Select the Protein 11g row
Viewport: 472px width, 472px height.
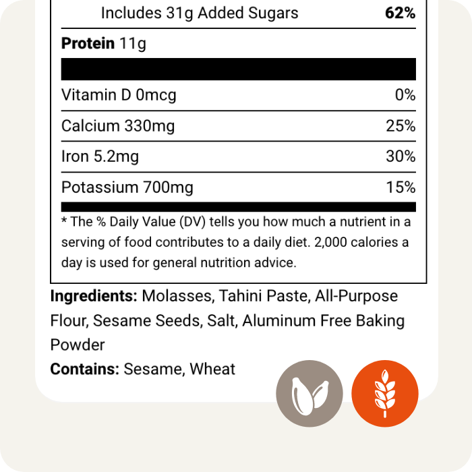tap(104, 44)
